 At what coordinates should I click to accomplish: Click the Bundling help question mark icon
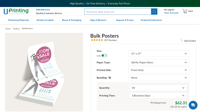pyautogui.click(x=110, y=78)
